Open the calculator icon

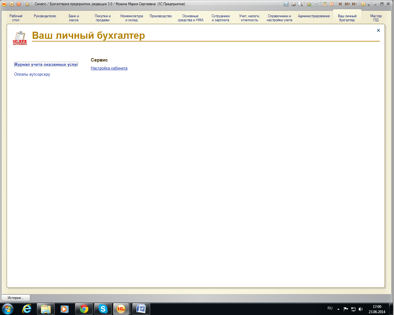pyautogui.click(x=324, y=4)
